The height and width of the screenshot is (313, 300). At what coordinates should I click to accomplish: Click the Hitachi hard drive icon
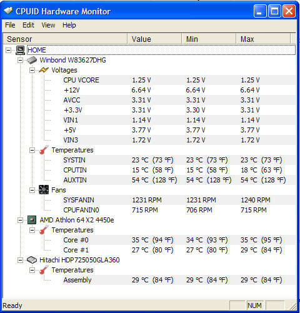click(32, 260)
